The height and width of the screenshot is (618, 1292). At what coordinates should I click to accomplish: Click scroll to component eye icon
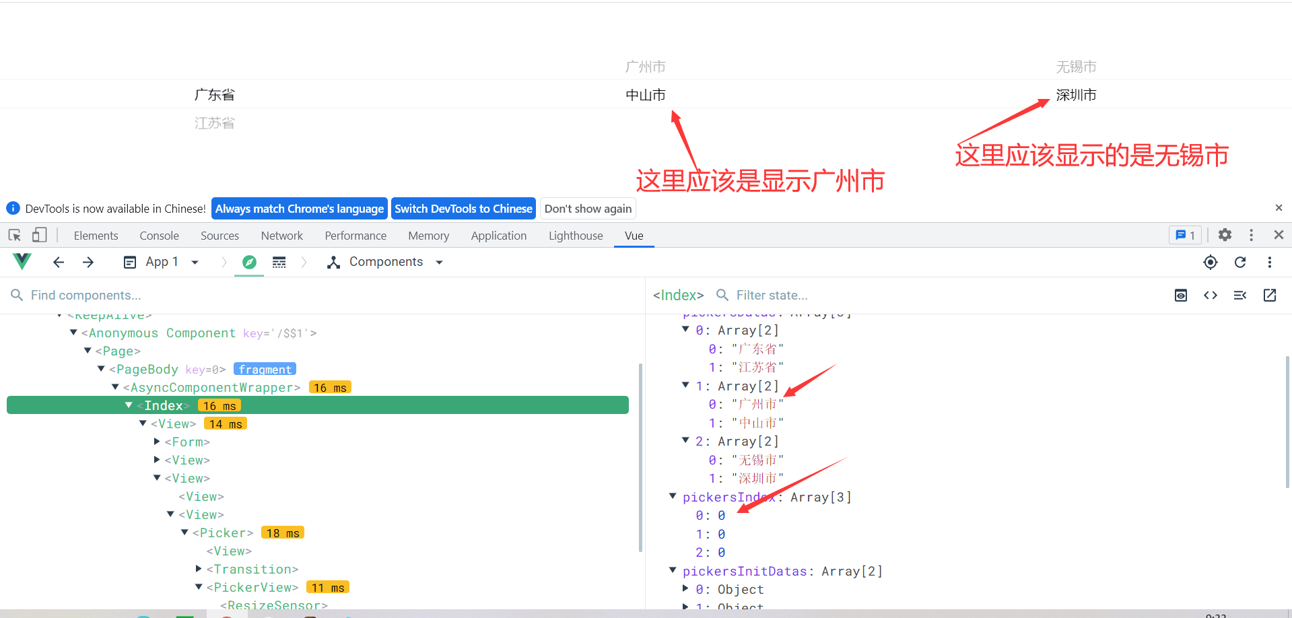(1181, 296)
